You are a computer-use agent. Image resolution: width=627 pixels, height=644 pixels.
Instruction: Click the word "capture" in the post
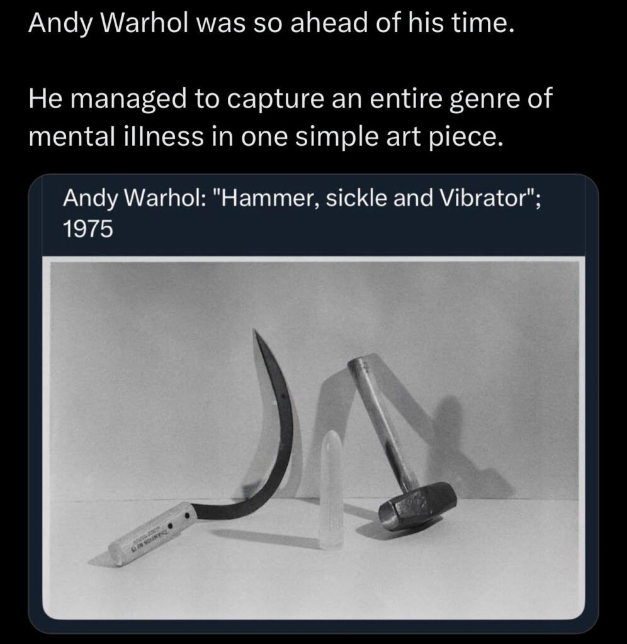click(276, 101)
